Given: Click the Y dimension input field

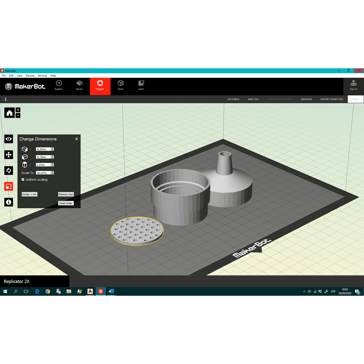Looking at the screenshot, I should [x=43, y=157].
